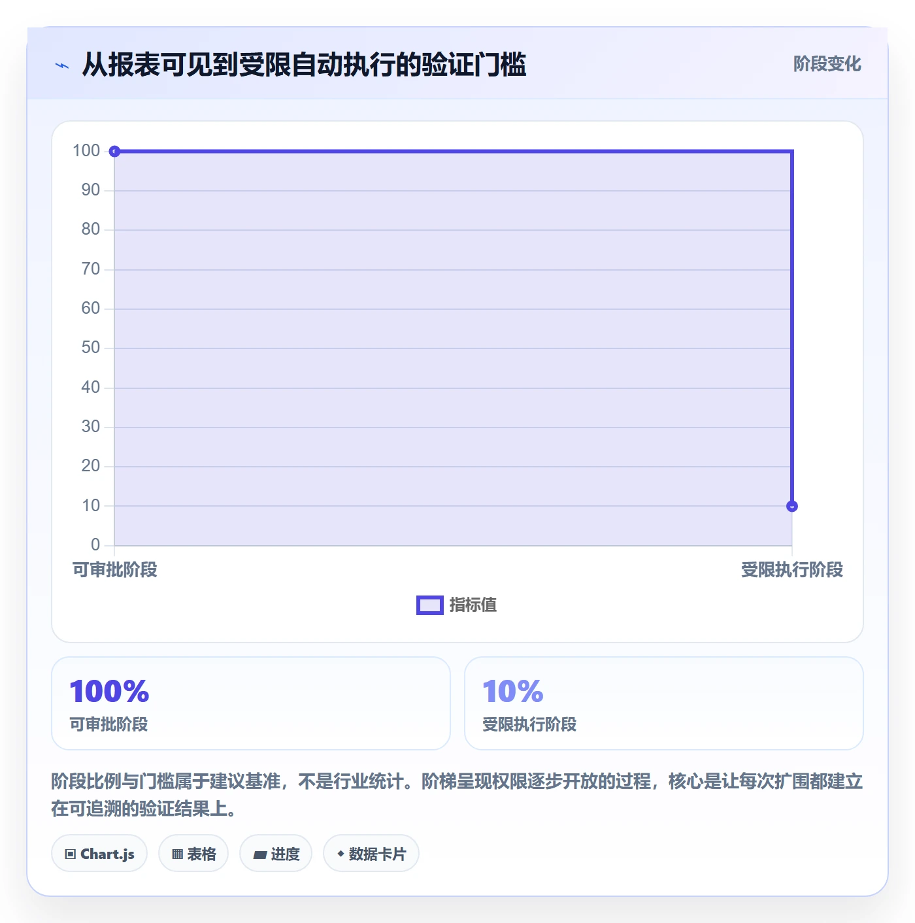Image resolution: width=915 pixels, height=923 pixels.
Task: Select the chart data point at value 100
Action: point(114,152)
